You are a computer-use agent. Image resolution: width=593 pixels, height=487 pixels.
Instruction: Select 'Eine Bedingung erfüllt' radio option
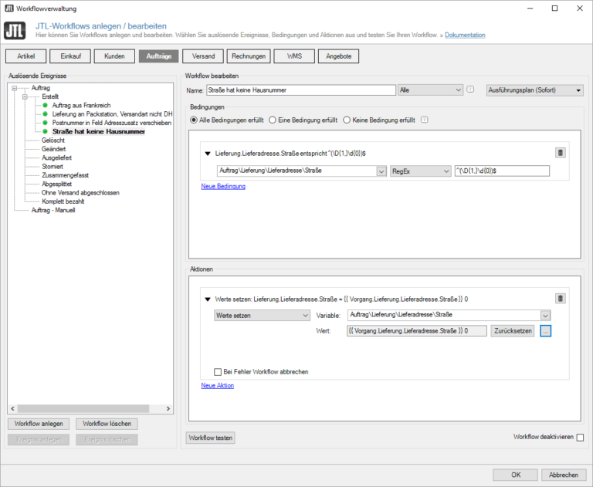click(272, 120)
